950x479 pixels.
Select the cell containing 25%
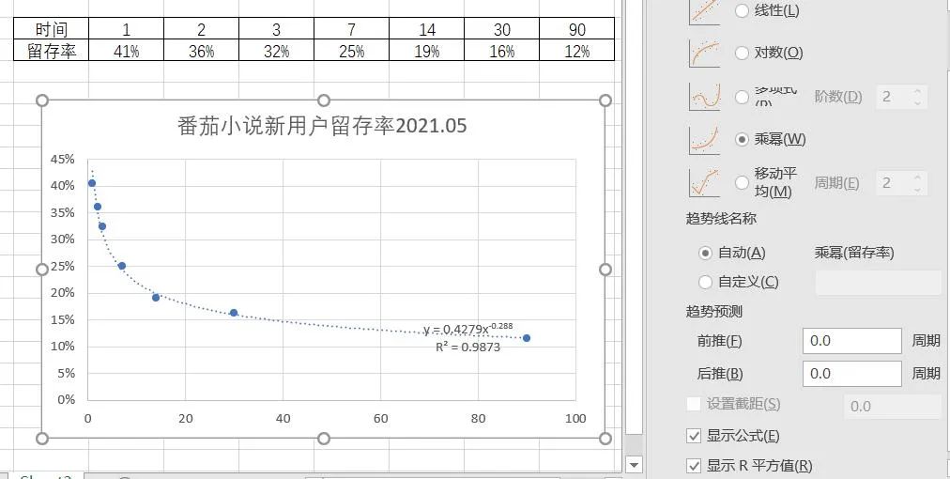pyautogui.click(x=351, y=51)
